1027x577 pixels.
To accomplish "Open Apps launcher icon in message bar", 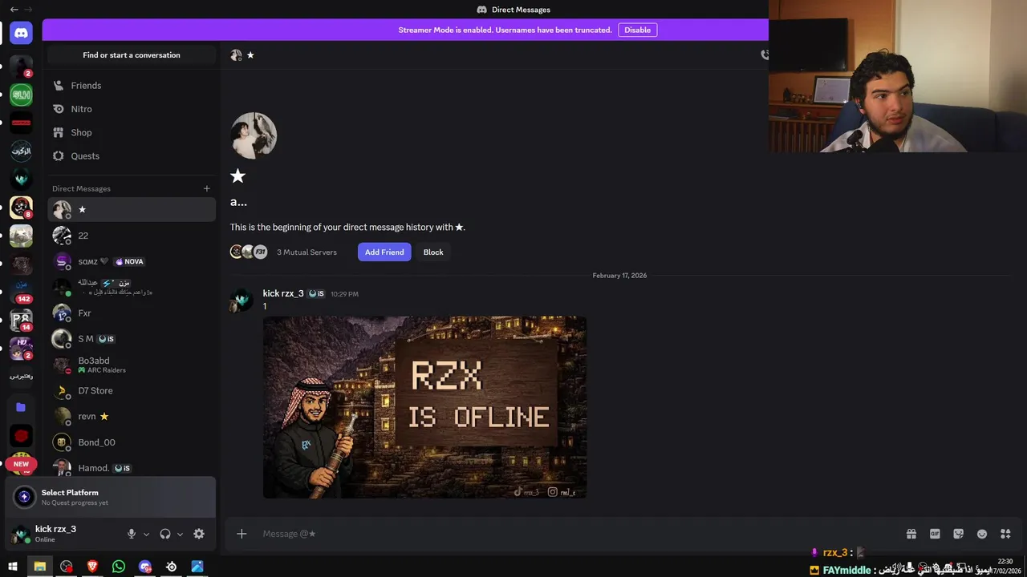I will [x=1005, y=534].
